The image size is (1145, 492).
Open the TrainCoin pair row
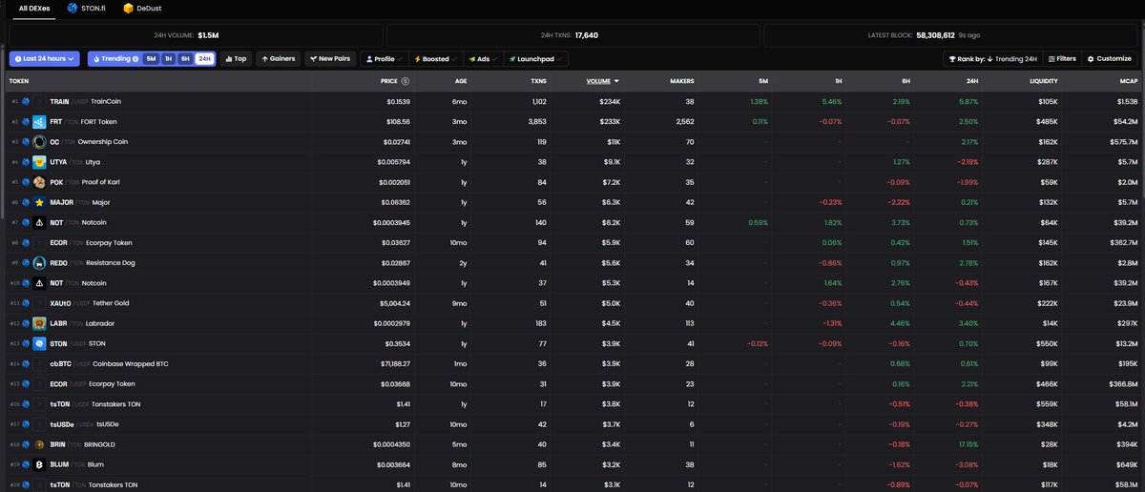572,101
